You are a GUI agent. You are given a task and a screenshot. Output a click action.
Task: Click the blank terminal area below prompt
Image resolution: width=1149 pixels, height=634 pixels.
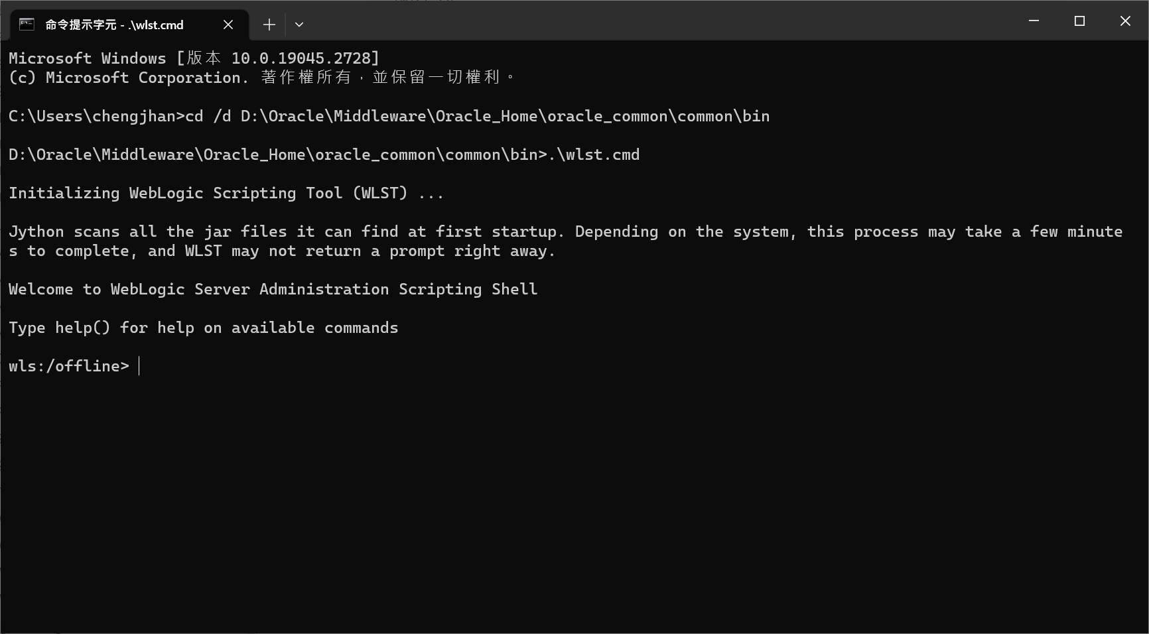[x=574, y=504]
